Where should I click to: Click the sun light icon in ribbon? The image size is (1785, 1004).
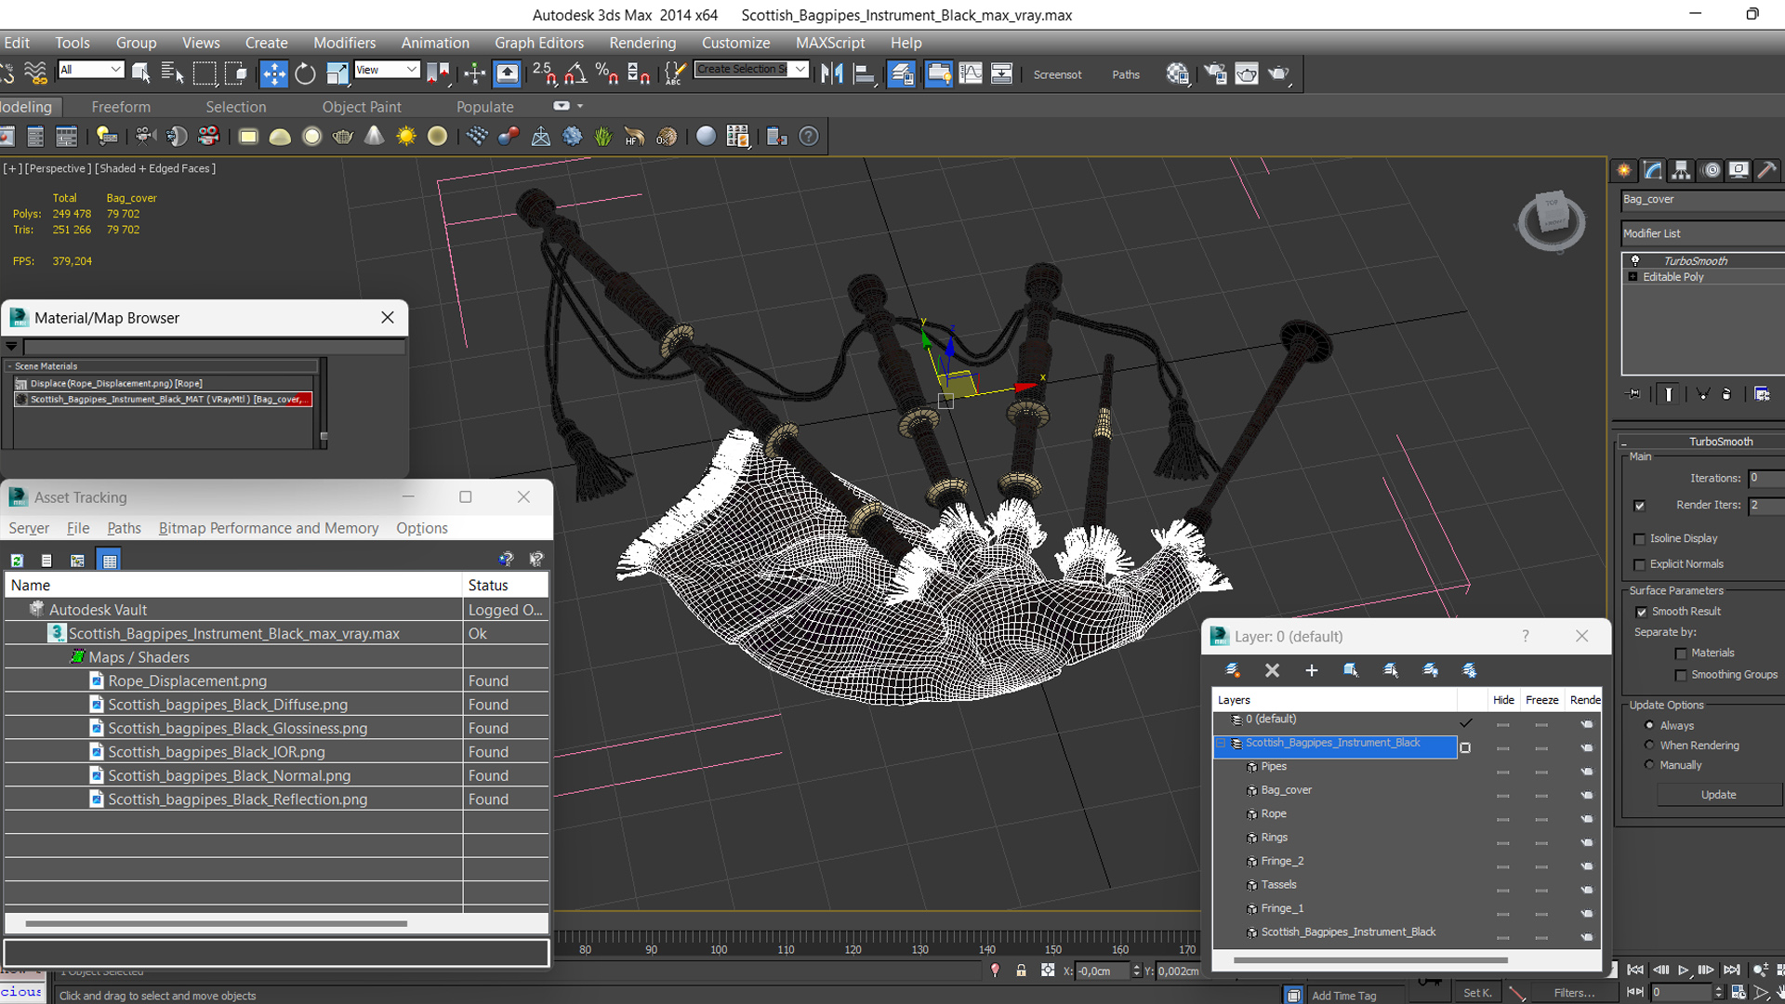406,137
